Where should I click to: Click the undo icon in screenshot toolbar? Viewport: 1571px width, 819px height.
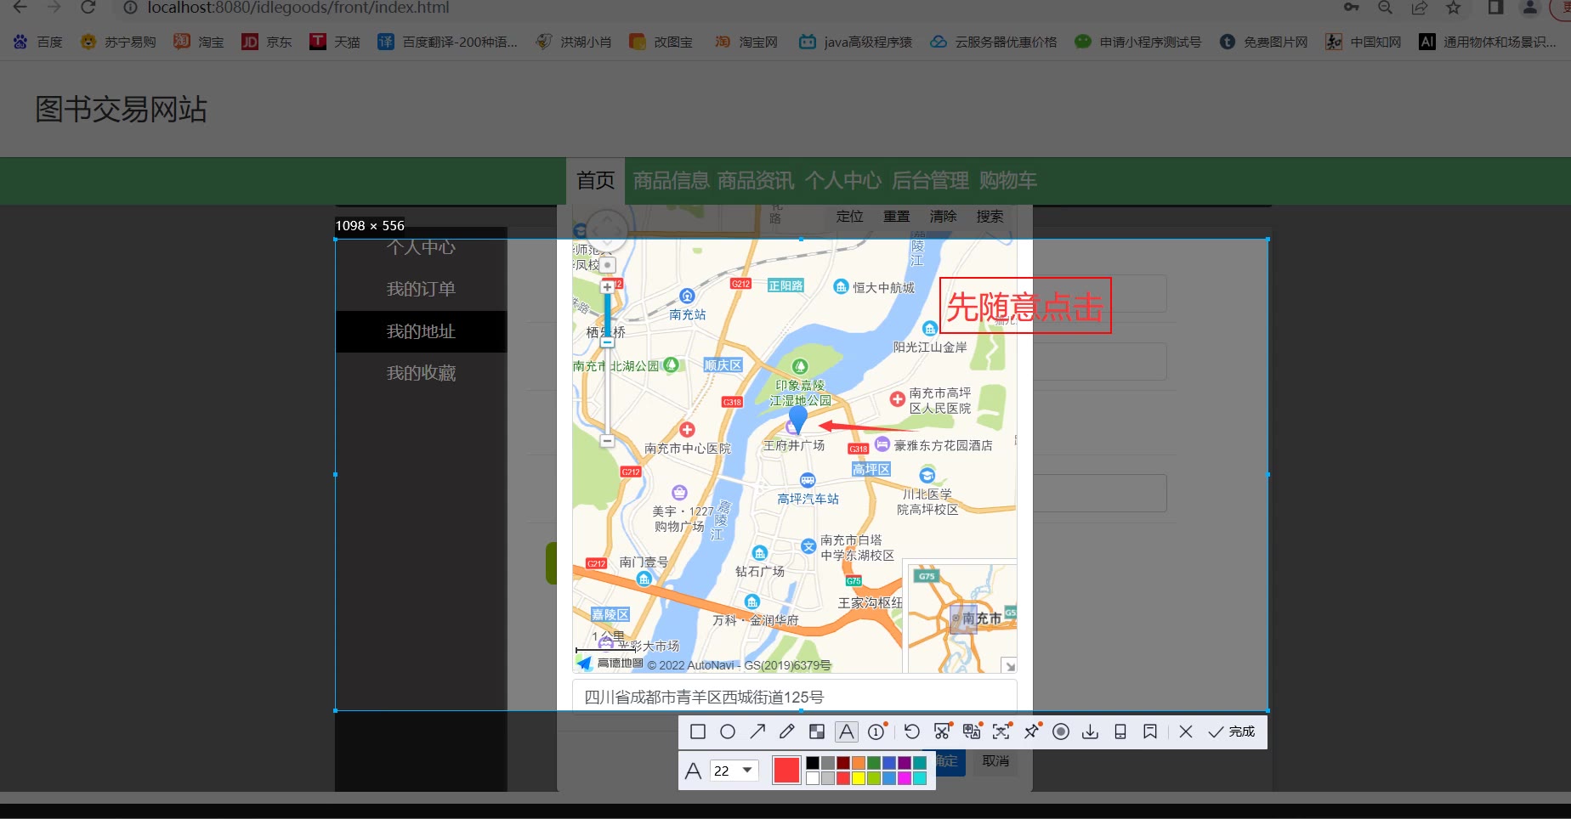click(911, 731)
